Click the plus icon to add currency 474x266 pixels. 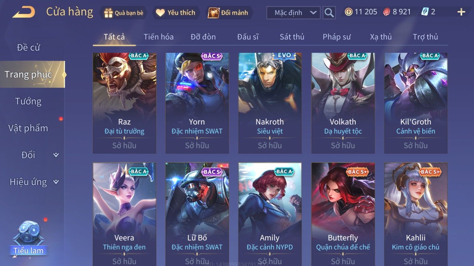click(x=461, y=12)
